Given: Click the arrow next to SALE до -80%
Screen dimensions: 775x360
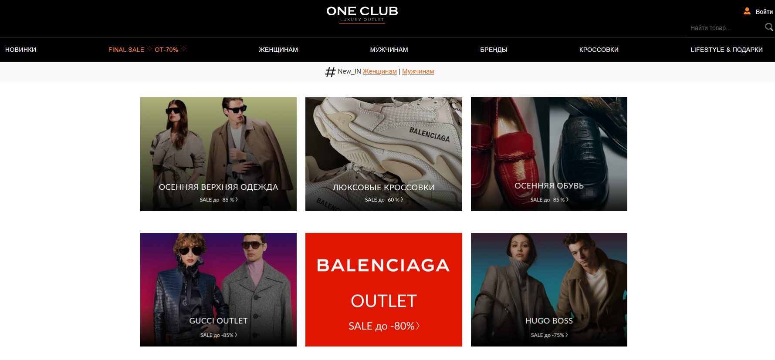Looking at the screenshot, I should [418, 326].
